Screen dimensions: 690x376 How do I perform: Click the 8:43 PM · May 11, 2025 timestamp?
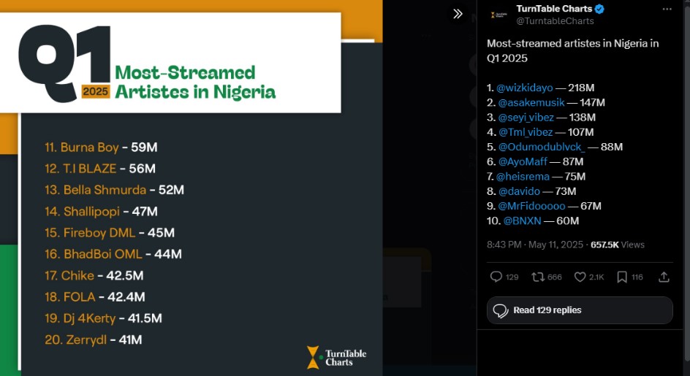[534, 245]
